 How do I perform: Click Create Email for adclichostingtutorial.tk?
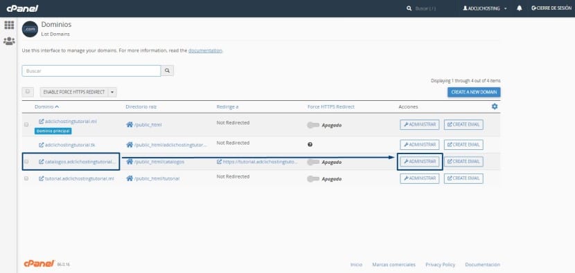[463, 144]
